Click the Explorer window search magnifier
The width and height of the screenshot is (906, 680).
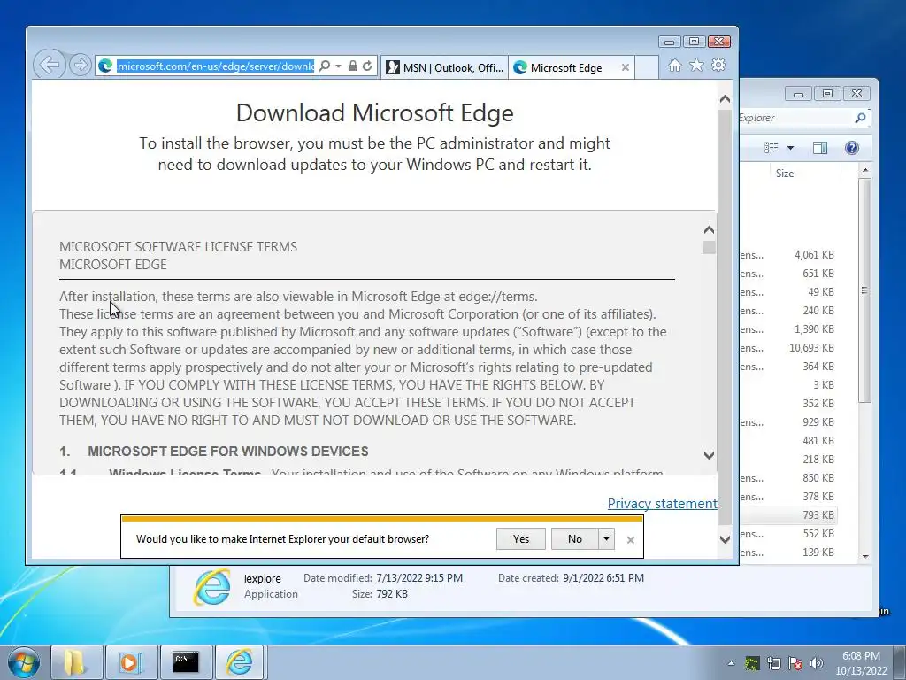[860, 118]
